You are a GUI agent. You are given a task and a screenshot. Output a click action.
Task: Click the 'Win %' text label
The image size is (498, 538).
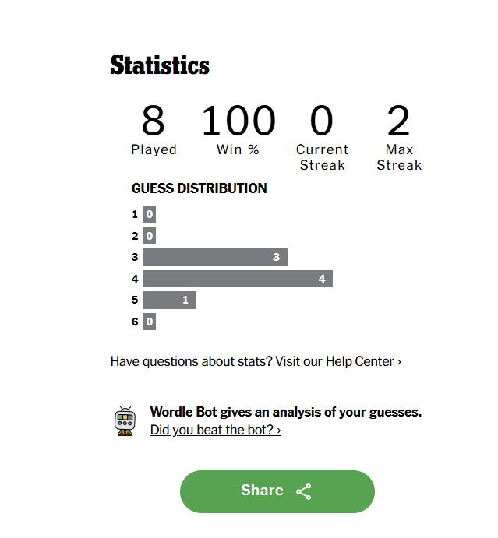[238, 149]
